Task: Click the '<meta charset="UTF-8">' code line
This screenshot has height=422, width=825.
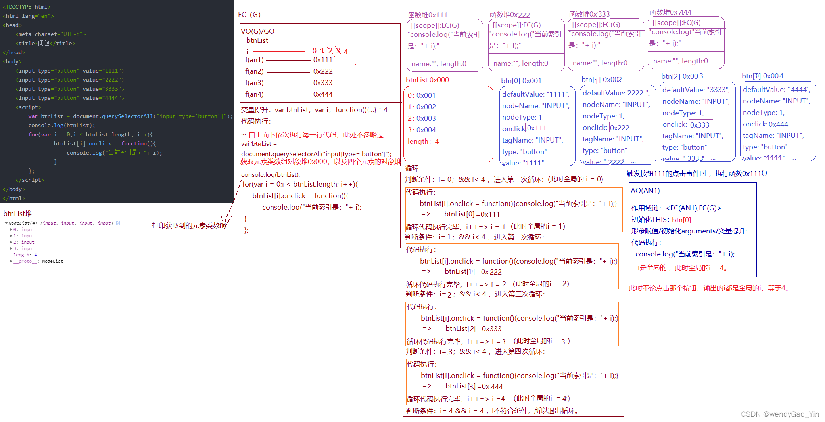Action: [x=50, y=34]
